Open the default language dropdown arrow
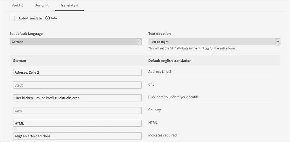This screenshot has width=290, height=142. tap(139, 42)
